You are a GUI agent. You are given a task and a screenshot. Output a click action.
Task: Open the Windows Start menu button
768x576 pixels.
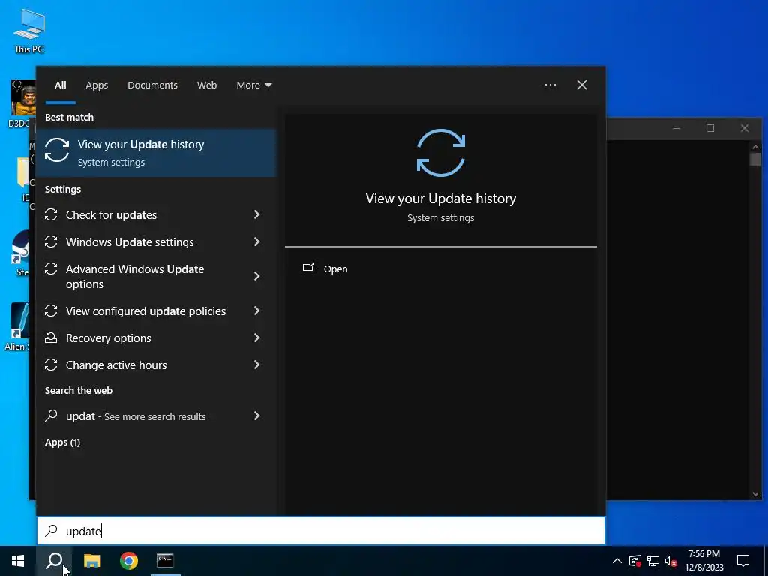coord(18,561)
